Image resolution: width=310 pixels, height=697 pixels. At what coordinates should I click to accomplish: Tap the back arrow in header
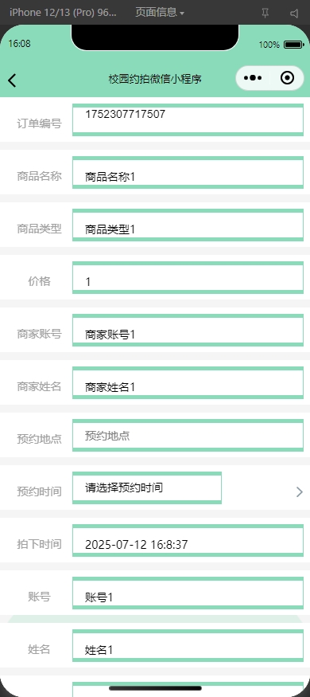(x=12, y=80)
